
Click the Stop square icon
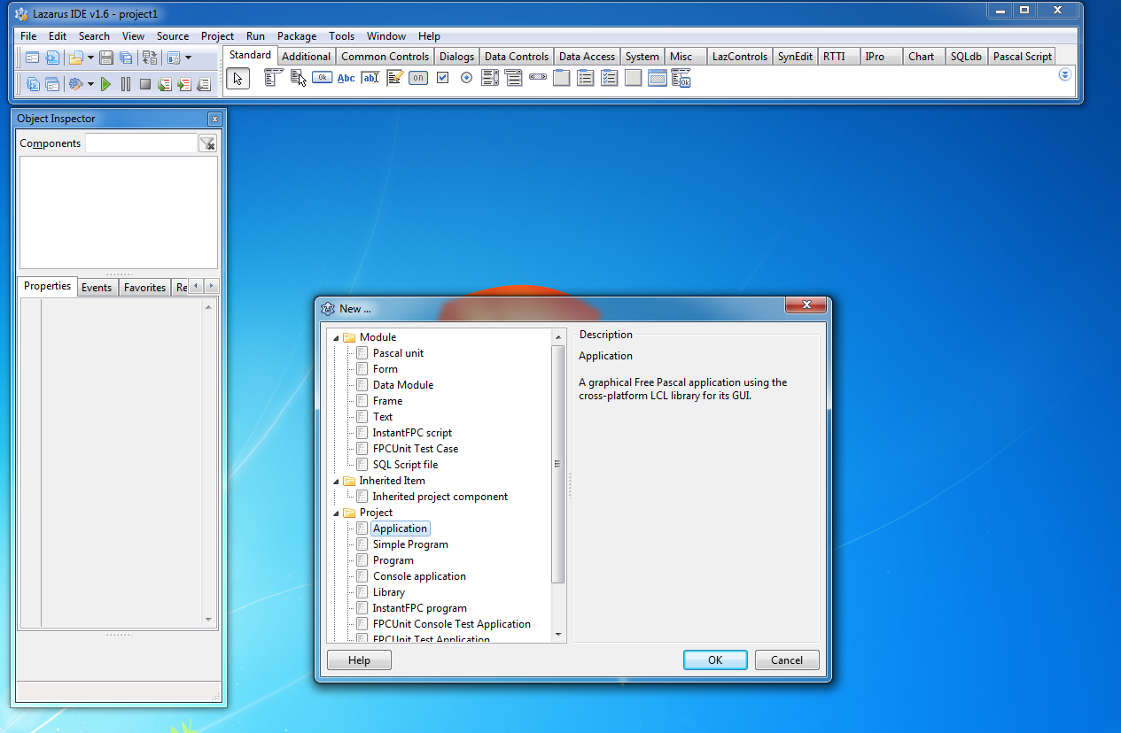tap(144, 84)
